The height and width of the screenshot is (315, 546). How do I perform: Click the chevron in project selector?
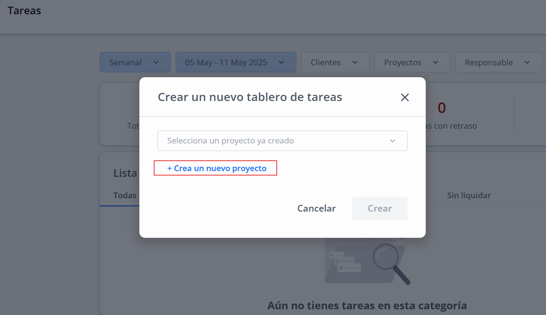tap(392, 141)
